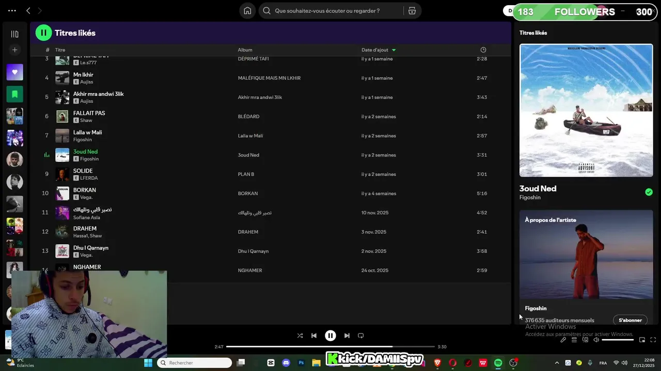Enable shuffle playback
This screenshot has width=661, height=371.
[300, 335]
